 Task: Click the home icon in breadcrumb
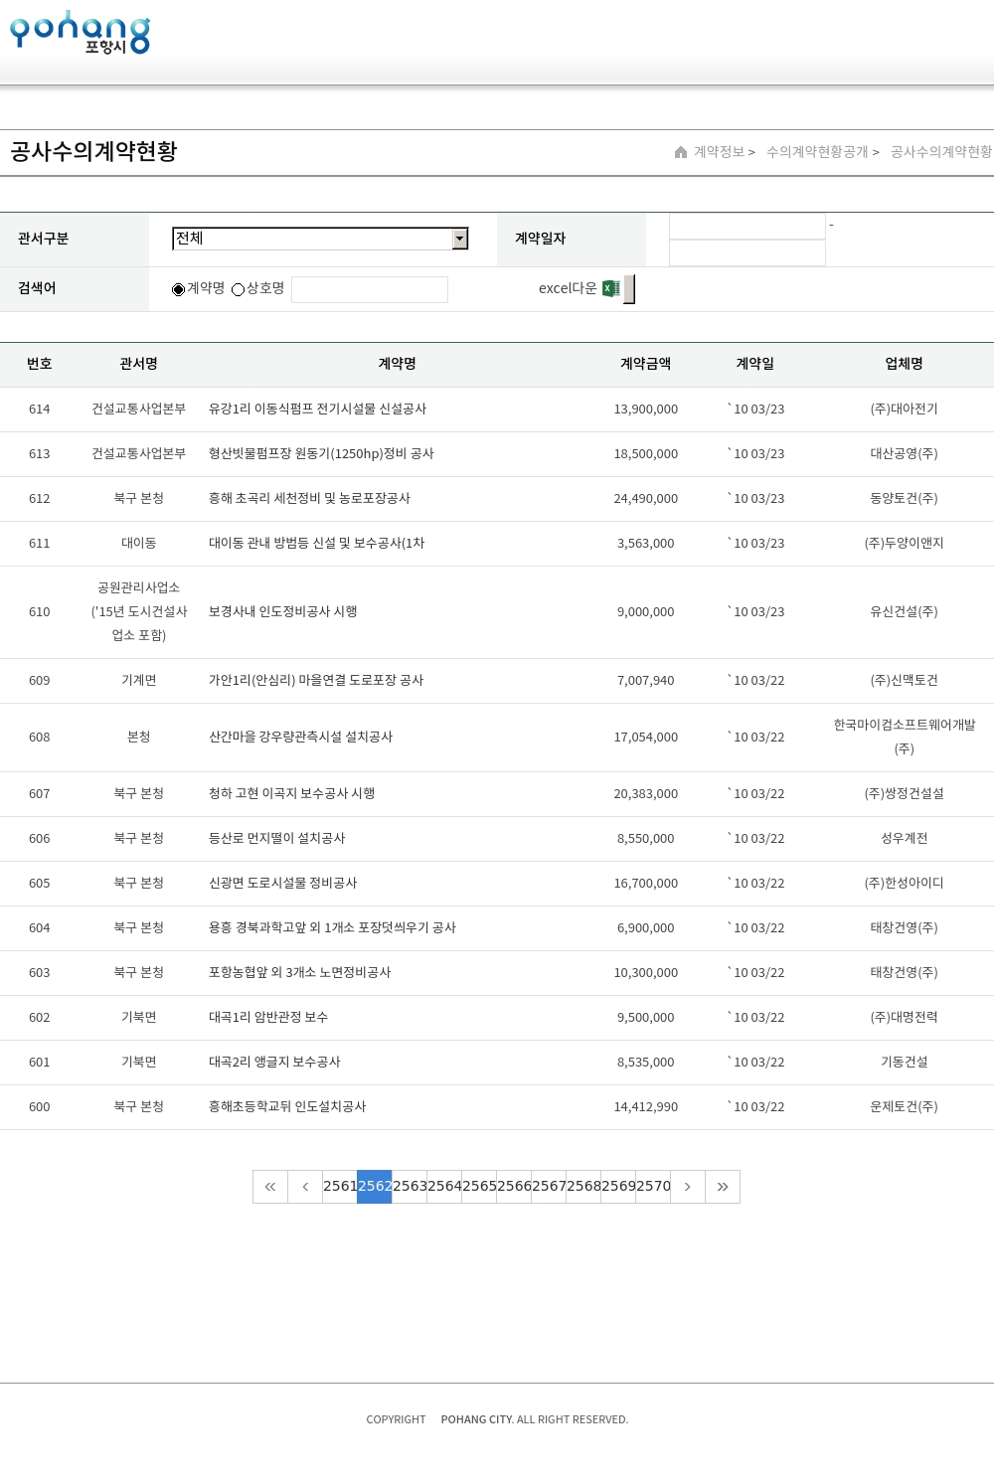click(x=681, y=152)
